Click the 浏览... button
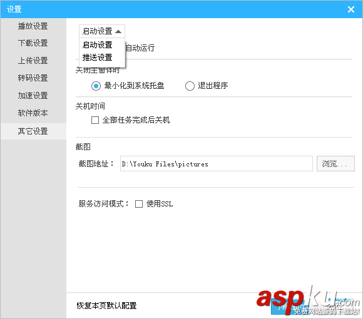 (x=335, y=164)
